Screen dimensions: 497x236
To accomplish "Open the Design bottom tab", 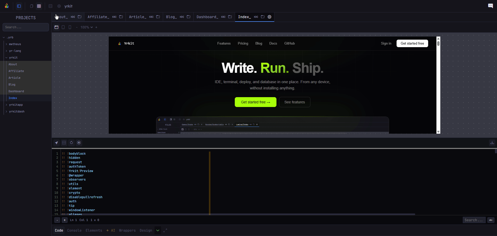I will [146, 231].
